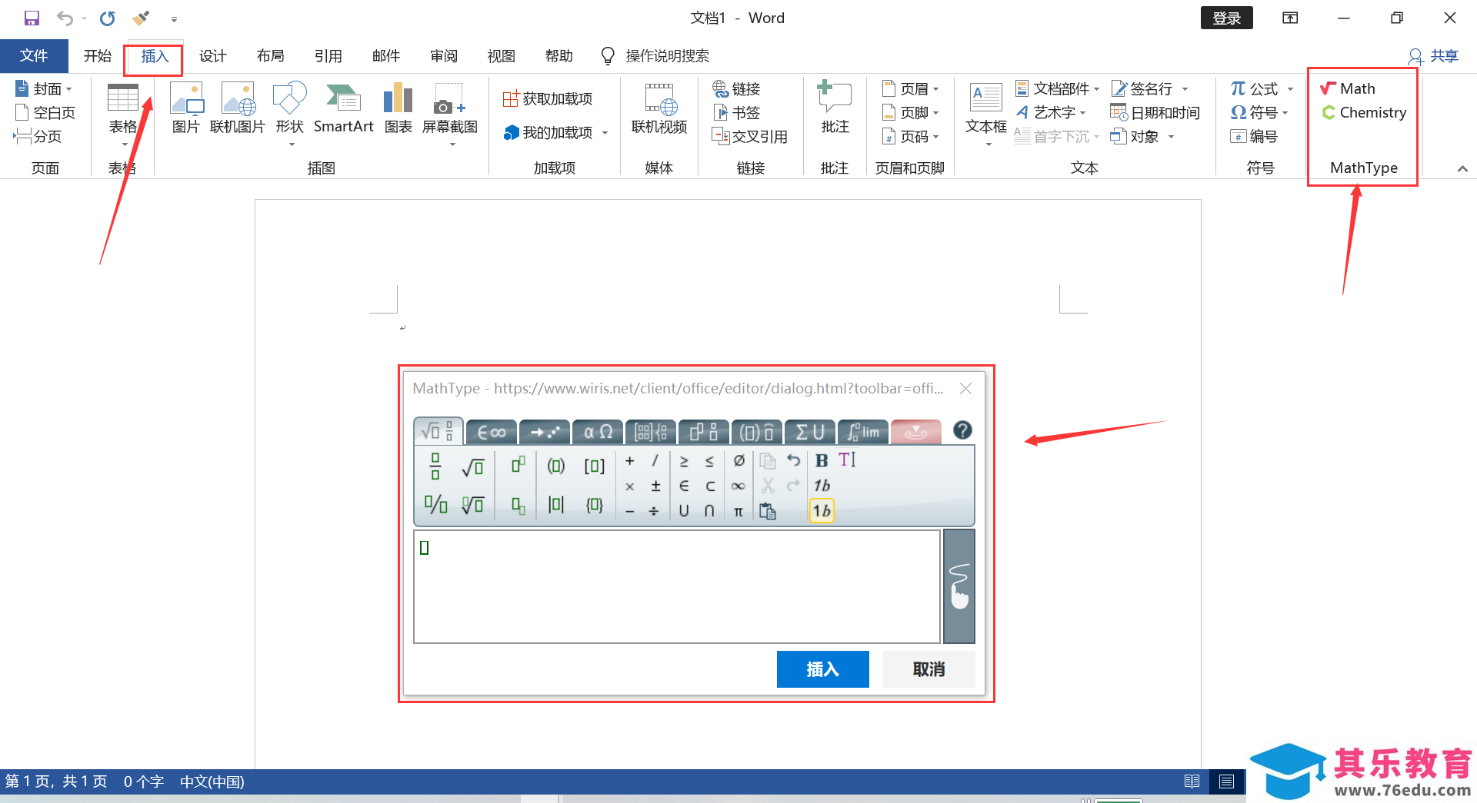Enable italic auto style 1b
Image resolution: width=1477 pixels, height=803 pixels.
click(822, 486)
